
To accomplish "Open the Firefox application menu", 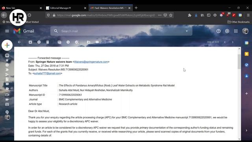I will click(248, 15).
